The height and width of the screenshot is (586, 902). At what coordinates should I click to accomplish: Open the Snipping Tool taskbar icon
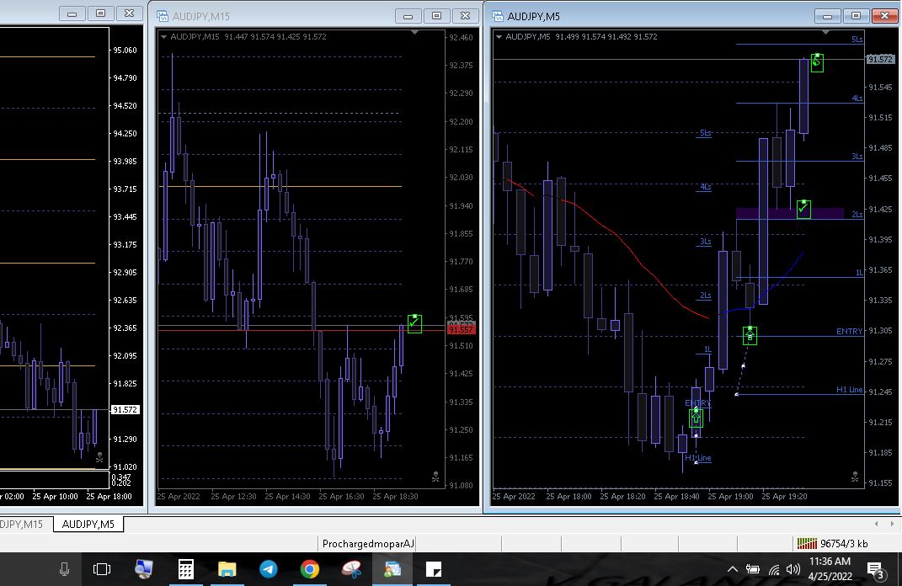coord(351,569)
